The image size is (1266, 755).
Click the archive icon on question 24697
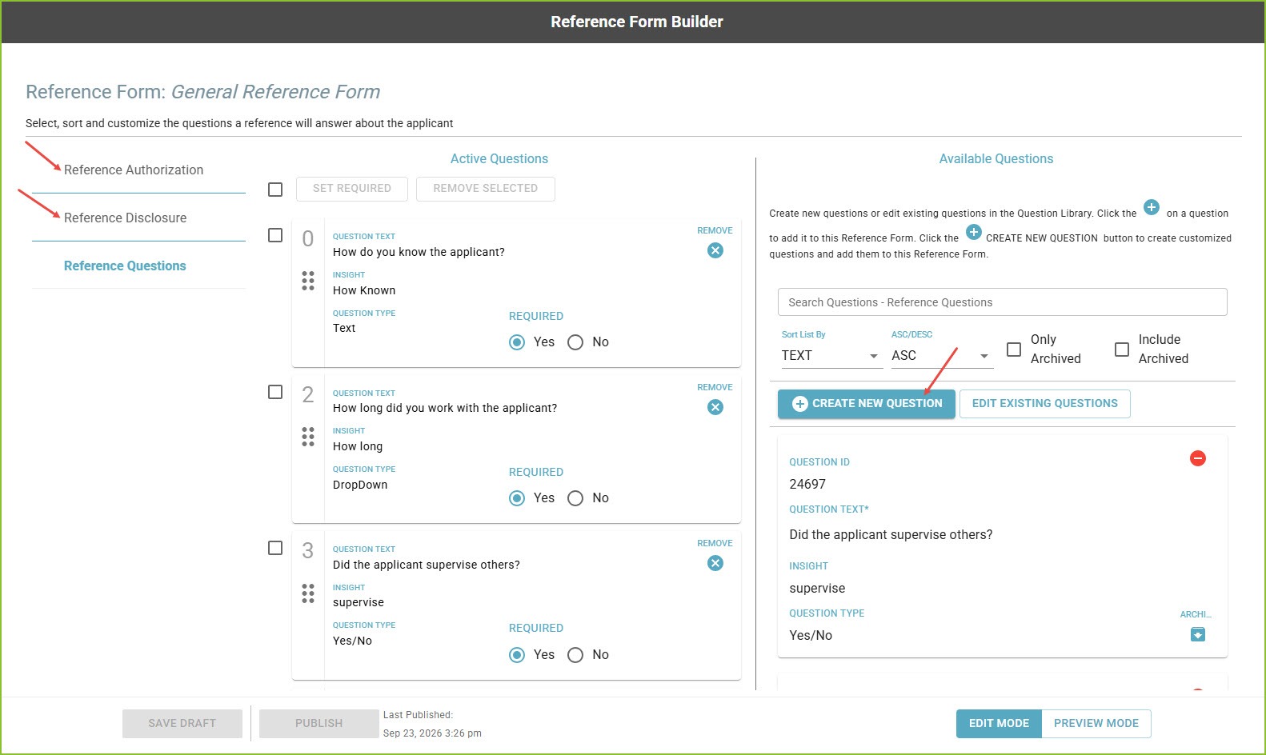coord(1197,634)
